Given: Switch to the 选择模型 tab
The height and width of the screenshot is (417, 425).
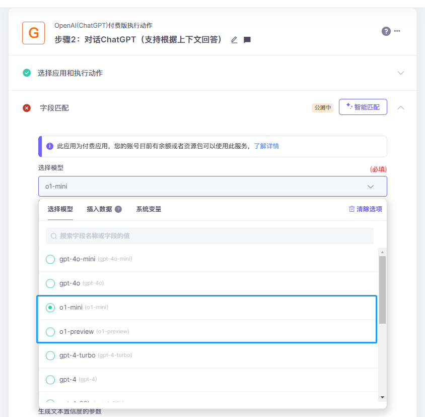Looking at the screenshot, I should tap(60, 209).
